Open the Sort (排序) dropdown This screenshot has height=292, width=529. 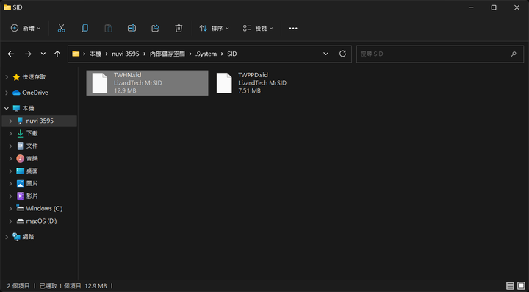pyautogui.click(x=215, y=29)
